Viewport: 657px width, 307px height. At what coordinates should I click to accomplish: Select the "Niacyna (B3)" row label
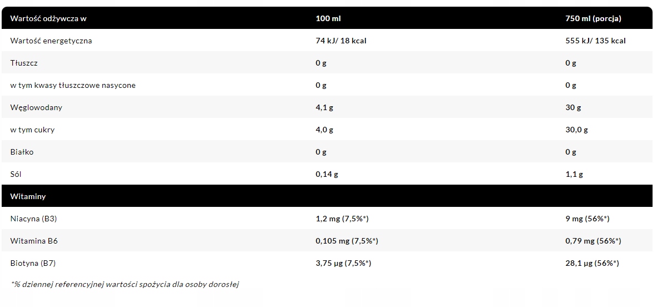(x=33, y=219)
